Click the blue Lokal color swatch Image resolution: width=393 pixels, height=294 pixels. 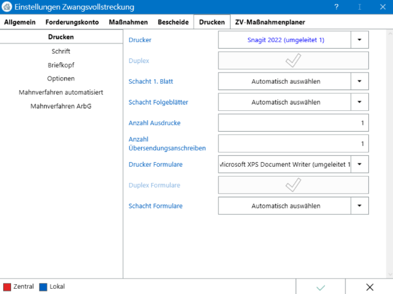[x=43, y=286]
